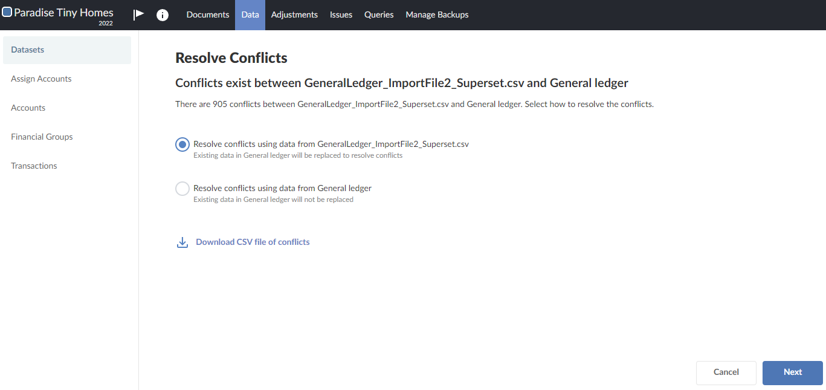Cancel the conflict resolution
826x390 pixels.
[x=726, y=372]
